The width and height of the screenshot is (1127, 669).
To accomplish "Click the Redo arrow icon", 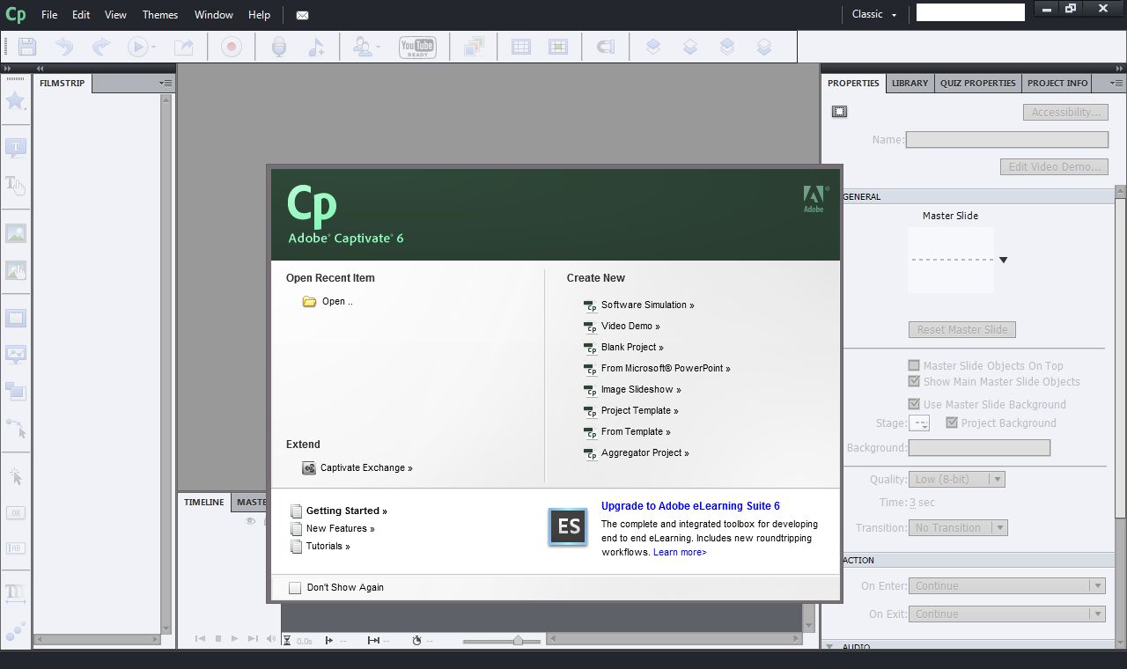I will point(101,47).
